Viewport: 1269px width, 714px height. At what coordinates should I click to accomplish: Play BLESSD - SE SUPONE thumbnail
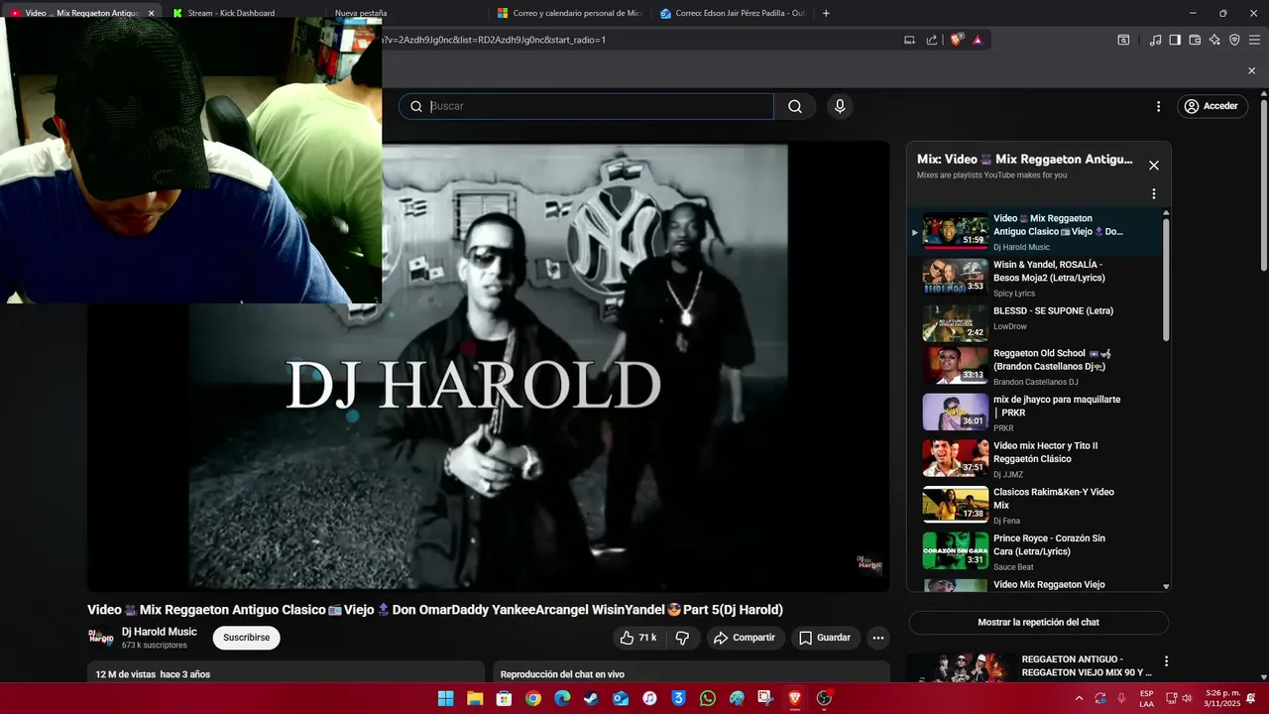tap(956, 322)
